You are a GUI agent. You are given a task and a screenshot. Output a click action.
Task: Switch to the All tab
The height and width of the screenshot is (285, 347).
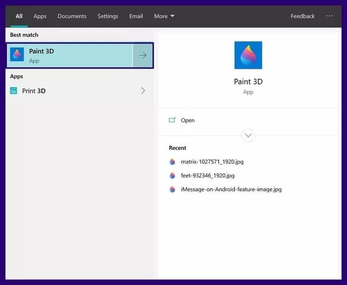[x=19, y=16]
